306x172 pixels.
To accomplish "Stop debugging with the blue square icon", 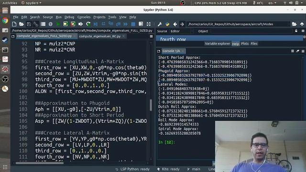I will coord(133,24).
